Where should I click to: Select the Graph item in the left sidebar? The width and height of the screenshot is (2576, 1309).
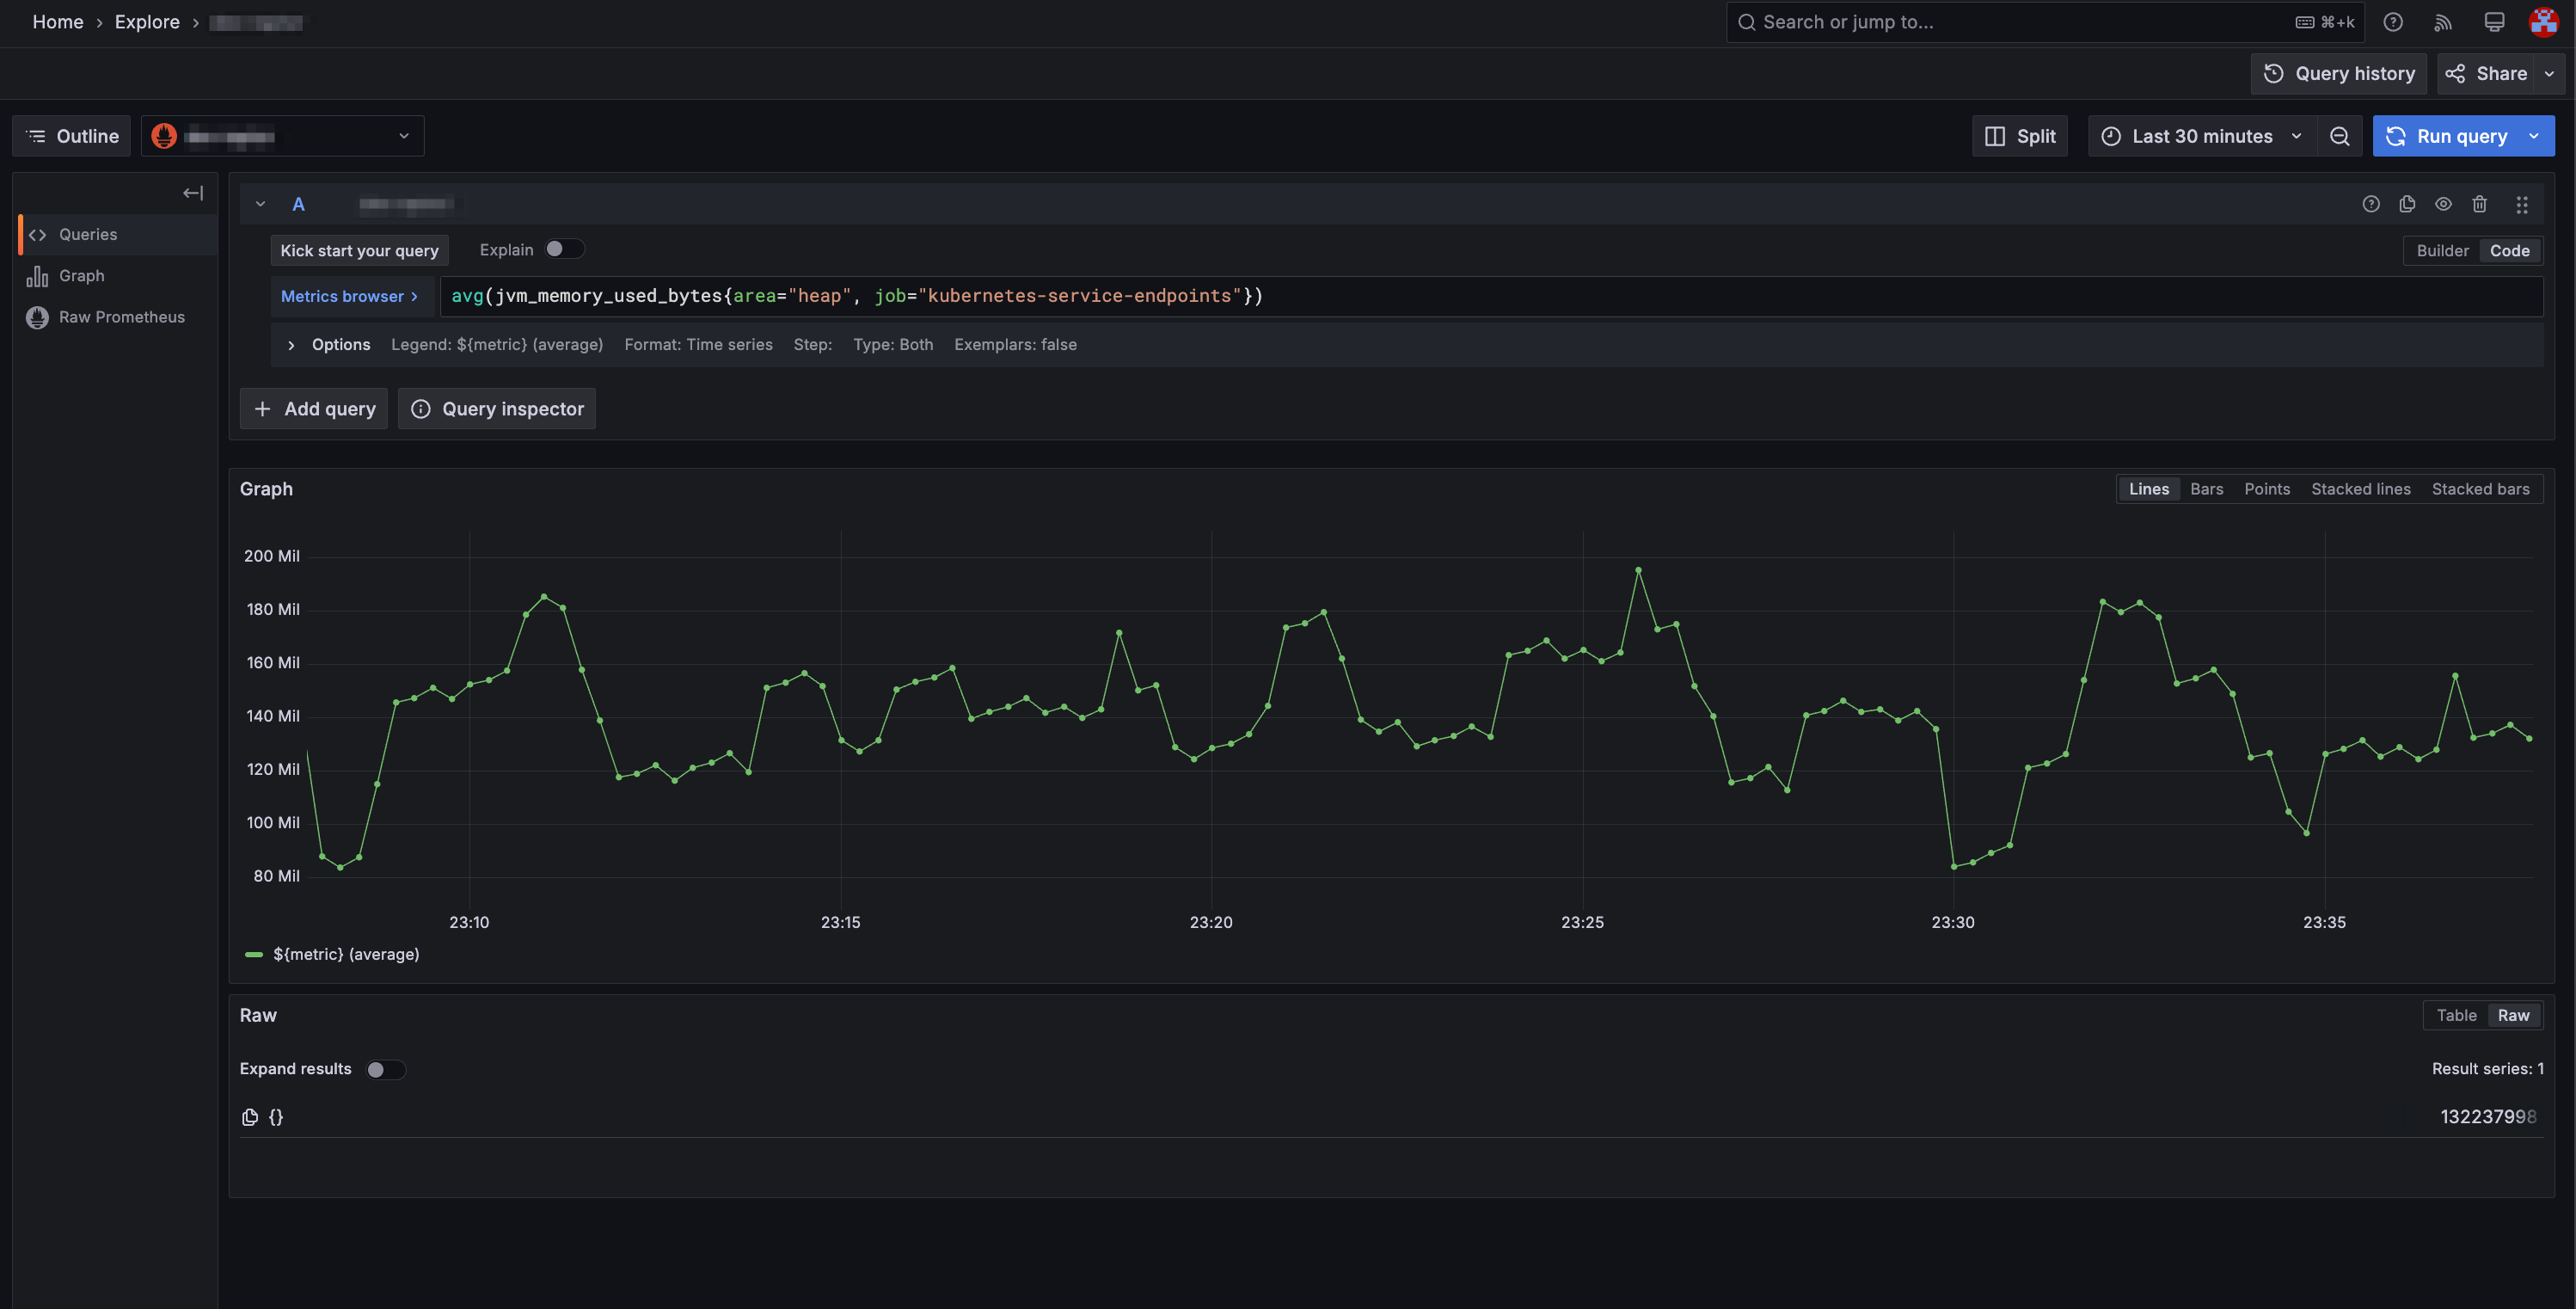[x=81, y=275]
